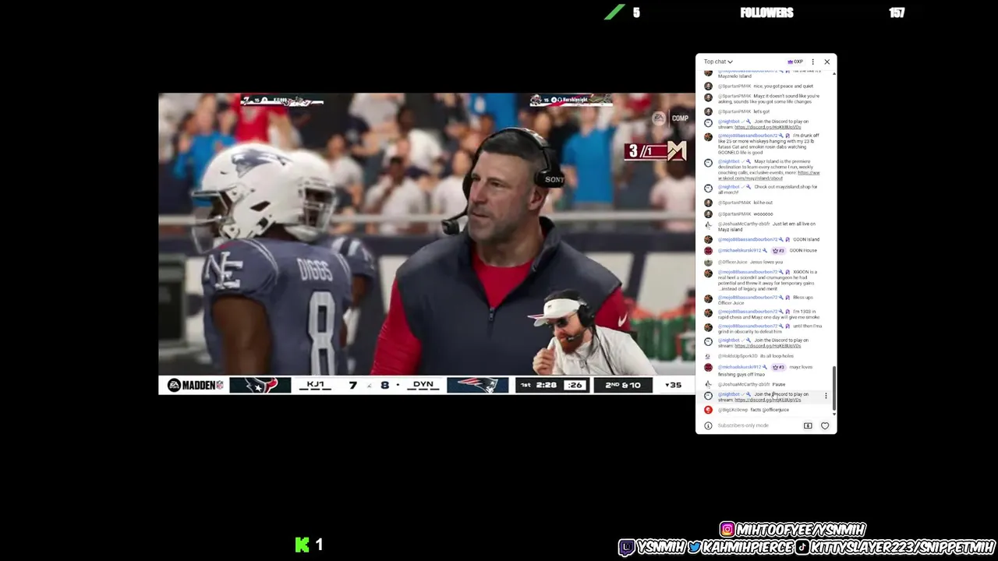
Task: Click the Twitter bird icon in overlay
Action: pyautogui.click(x=694, y=548)
